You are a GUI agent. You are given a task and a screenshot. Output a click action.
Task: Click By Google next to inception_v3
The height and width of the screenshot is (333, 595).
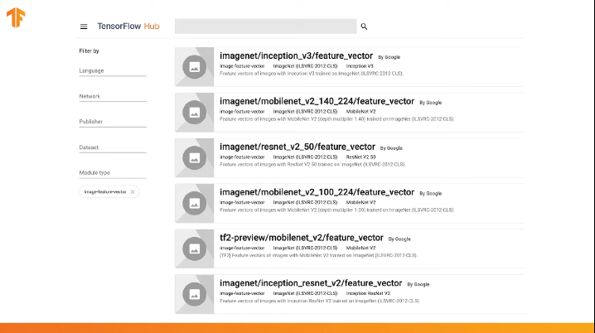tap(389, 57)
